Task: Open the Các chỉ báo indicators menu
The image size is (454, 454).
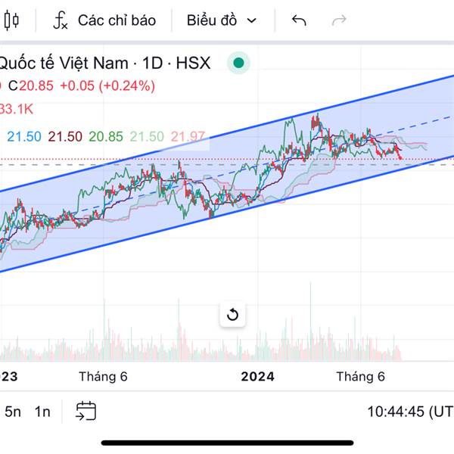Action: point(104,20)
